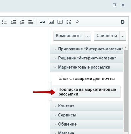Click the Компоненты button

tap(69, 36)
